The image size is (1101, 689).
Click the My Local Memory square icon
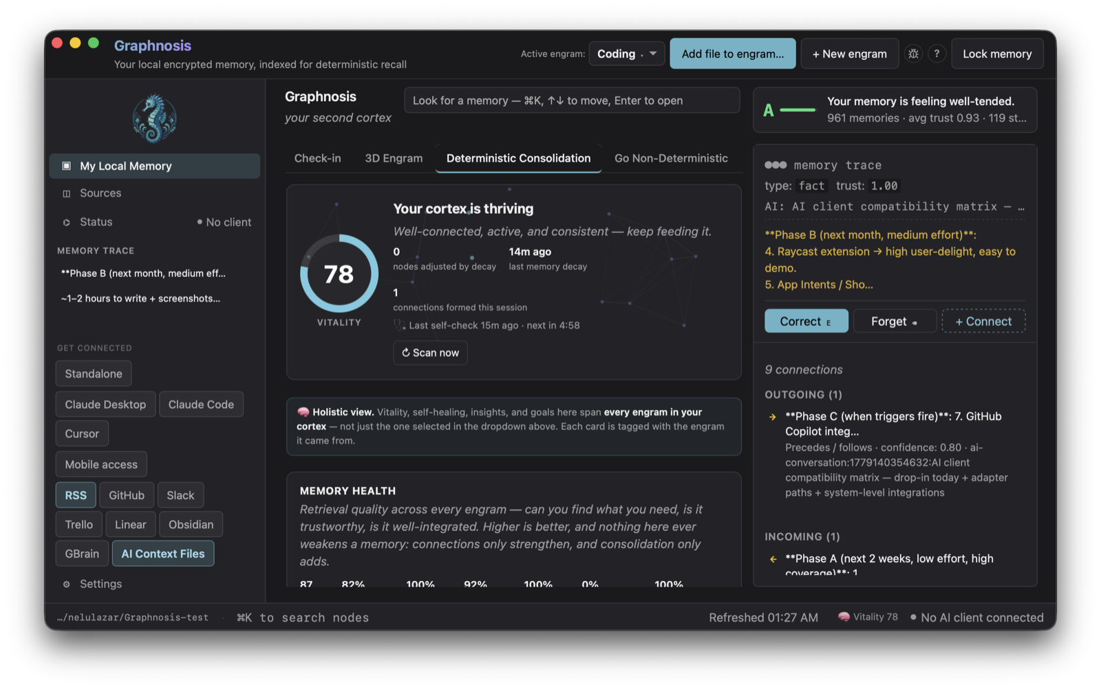(67, 166)
